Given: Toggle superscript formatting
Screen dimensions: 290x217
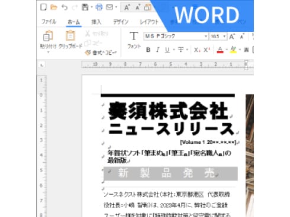Looking at the screenshot, I should coord(207,50).
